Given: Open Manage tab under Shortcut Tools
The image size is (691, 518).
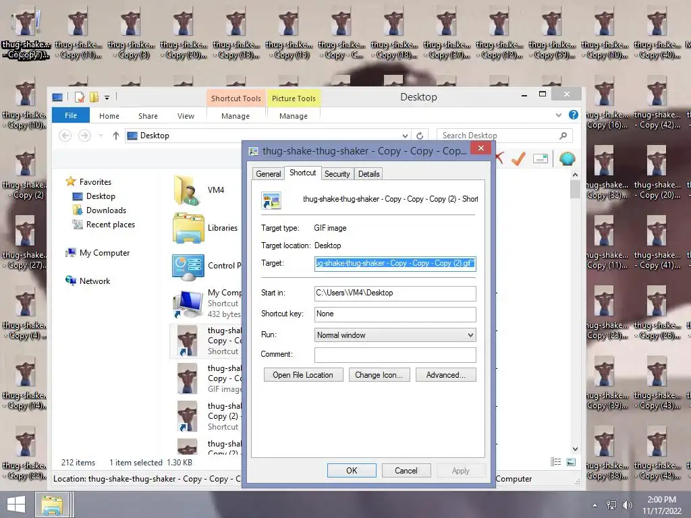Looking at the screenshot, I should tap(236, 116).
